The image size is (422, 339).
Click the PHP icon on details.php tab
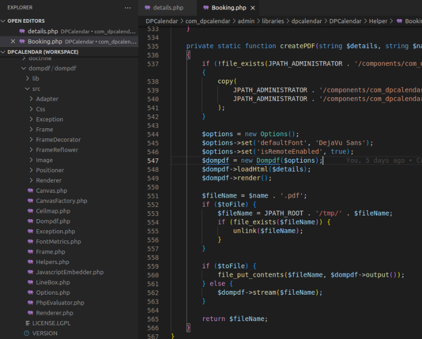tap(147, 8)
